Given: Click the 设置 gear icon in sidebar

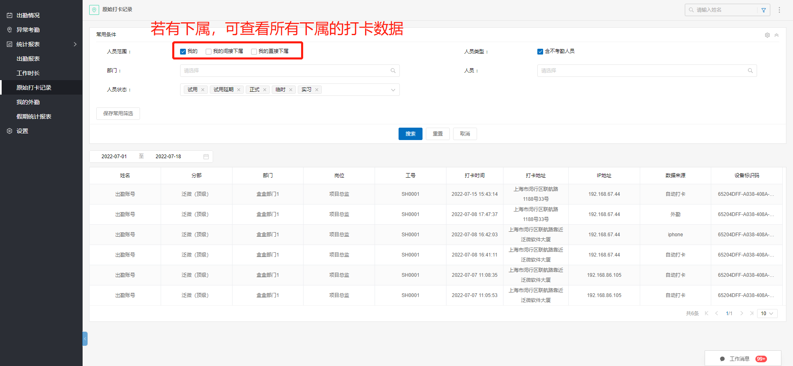Looking at the screenshot, I should click(9, 131).
